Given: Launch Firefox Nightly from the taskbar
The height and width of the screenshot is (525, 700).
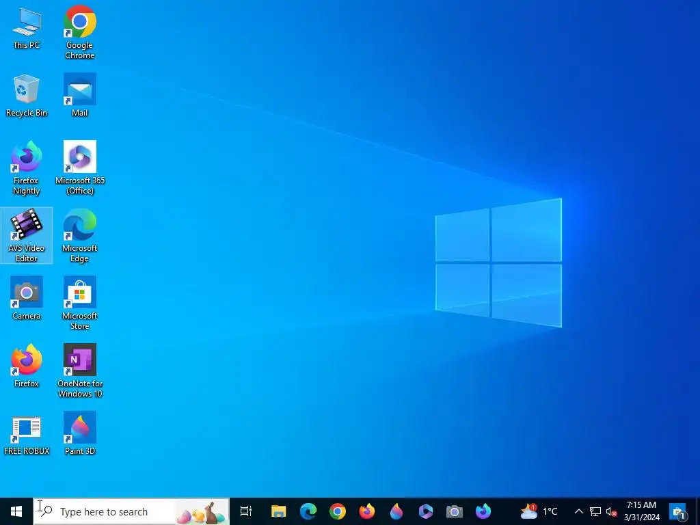Looking at the screenshot, I should 483,511.
